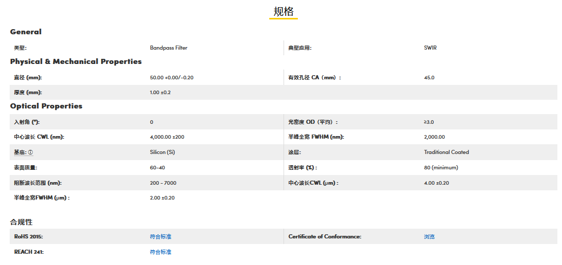
Task: Select the General section heading
Action: tap(26, 32)
